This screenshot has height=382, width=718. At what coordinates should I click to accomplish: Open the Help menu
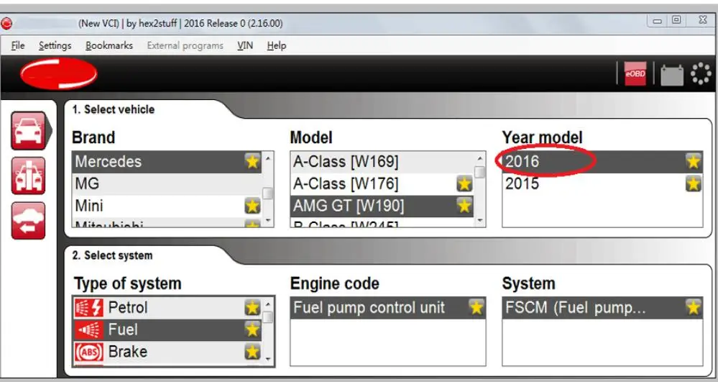tap(277, 45)
